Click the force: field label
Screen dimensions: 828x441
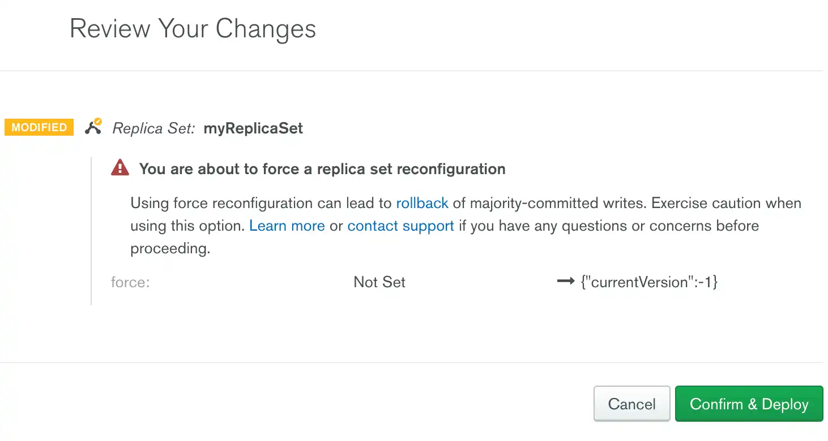(130, 282)
